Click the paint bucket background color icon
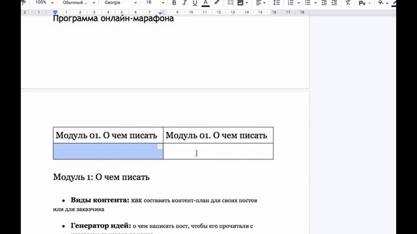The width and height of the screenshot is (417, 234). [381, 3]
